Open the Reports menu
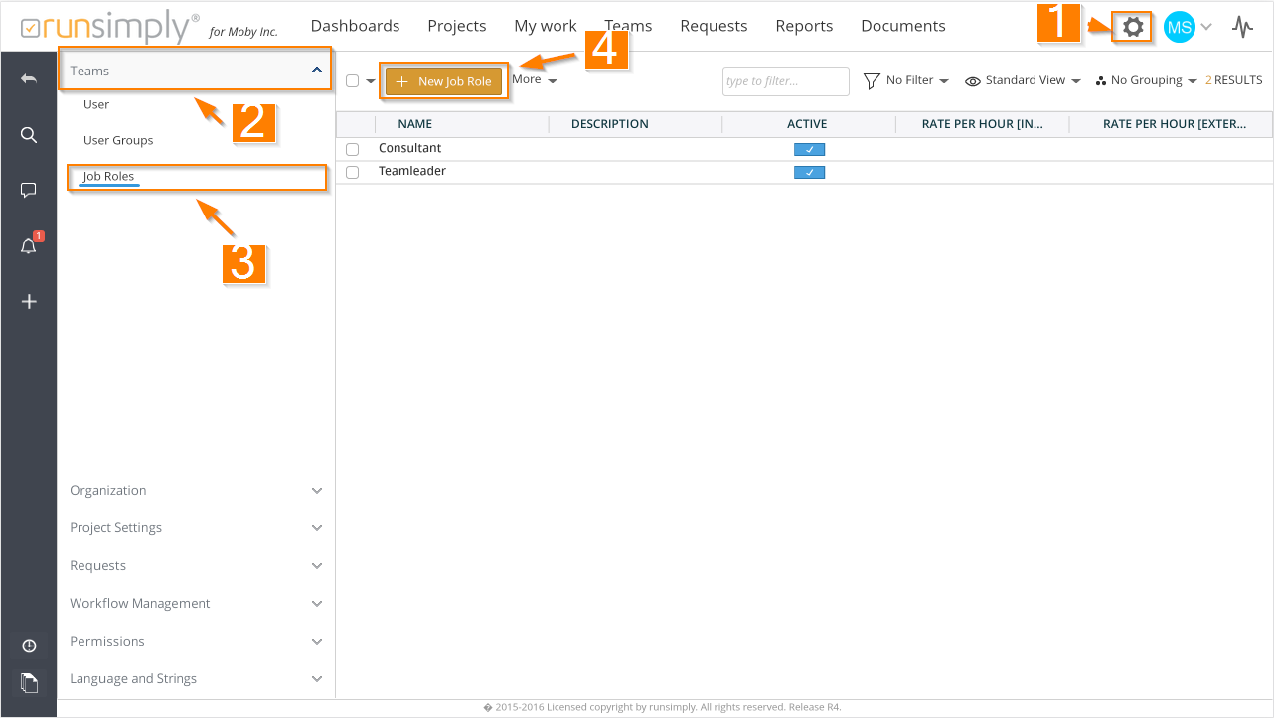Screen dimensions: 1274x718 pyautogui.click(x=804, y=26)
